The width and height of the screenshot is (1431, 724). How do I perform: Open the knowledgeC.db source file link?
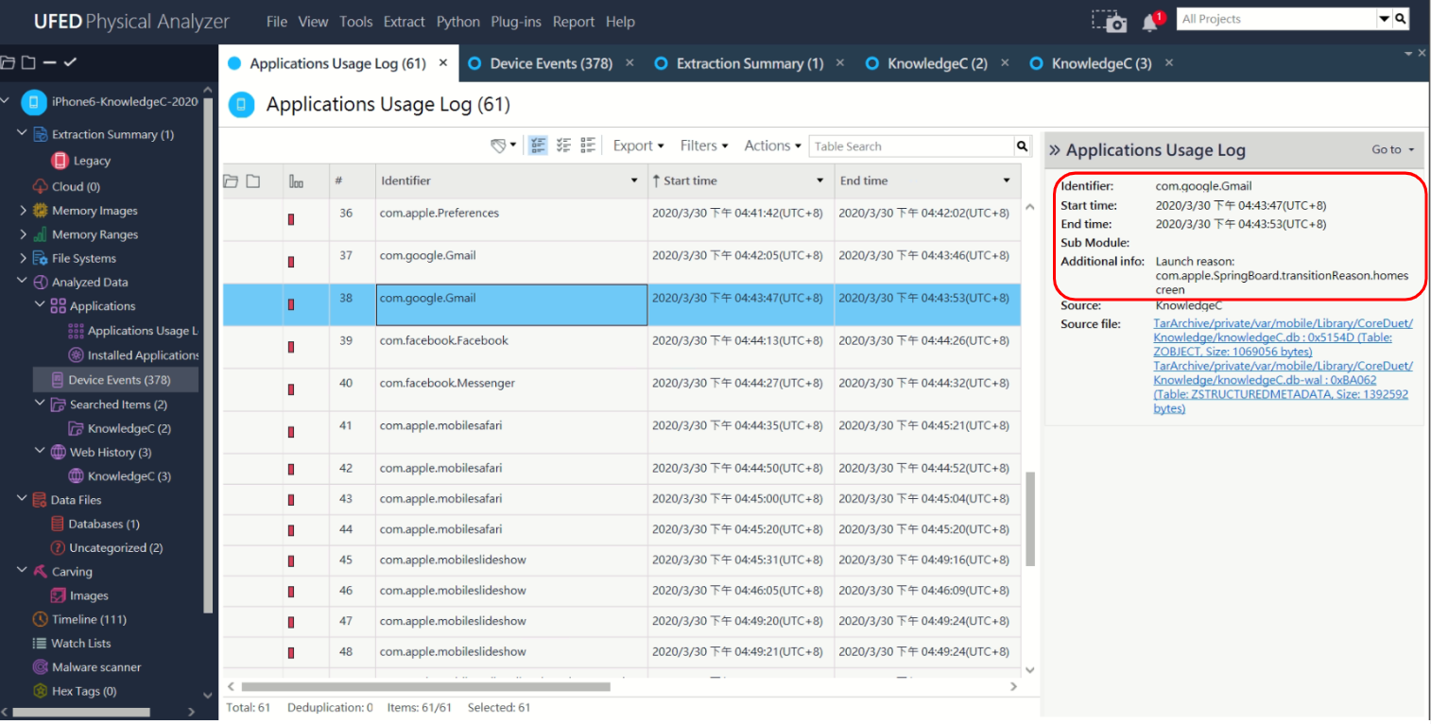click(x=1283, y=337)
